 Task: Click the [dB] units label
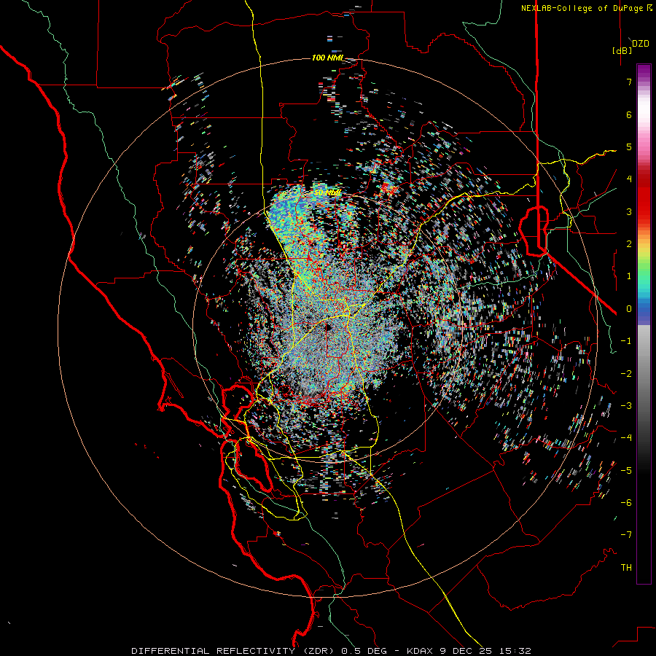tap(622, 50)
